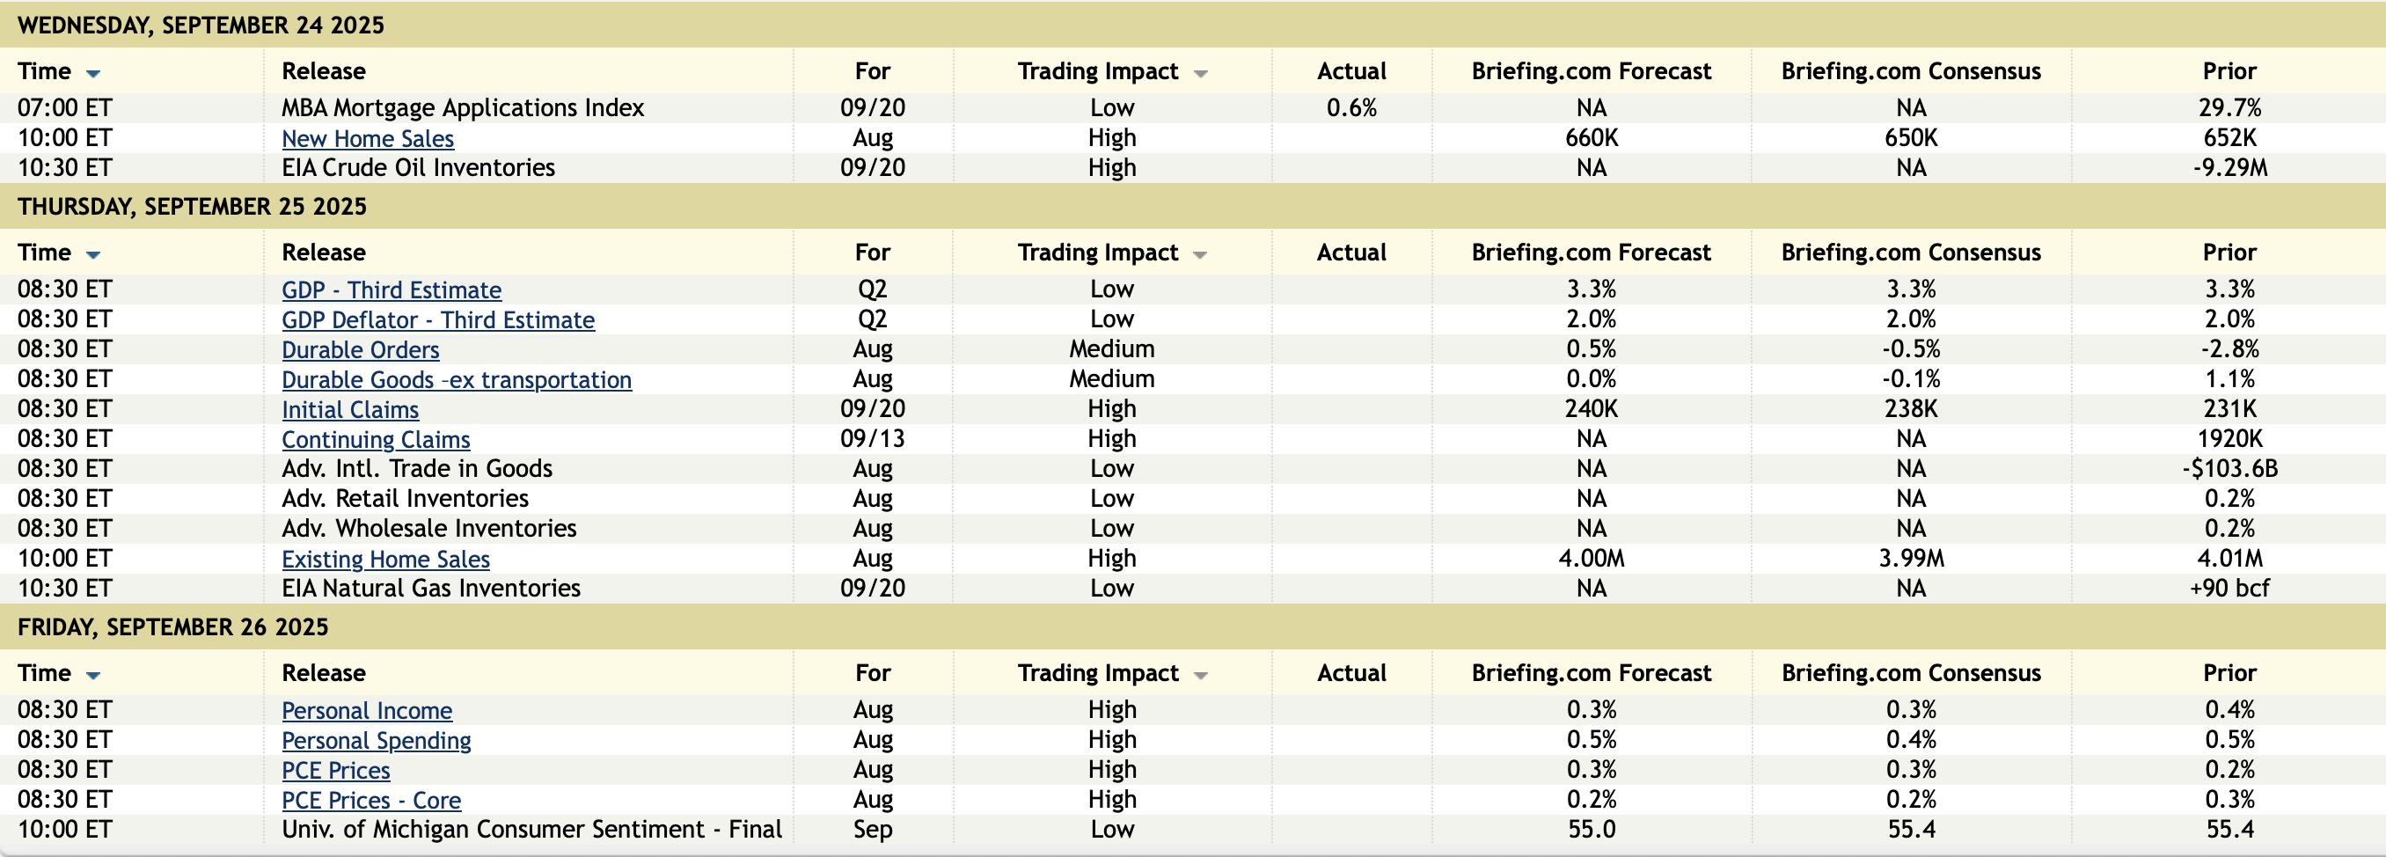Click the Release column header under Wednesday
This screenshot has width=2386, height=857.
click(323, 71)
